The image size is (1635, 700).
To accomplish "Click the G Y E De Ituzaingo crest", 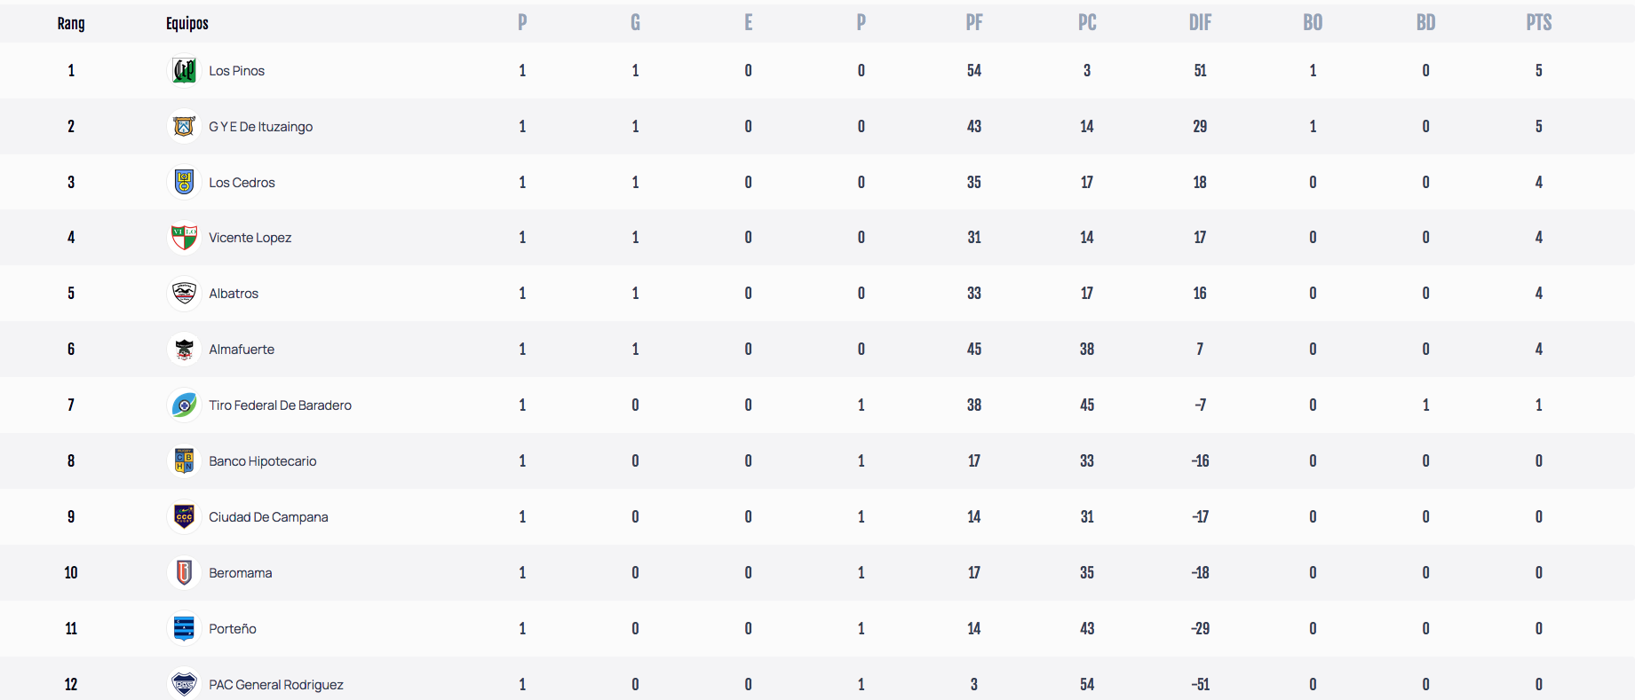I will point(184,126).
